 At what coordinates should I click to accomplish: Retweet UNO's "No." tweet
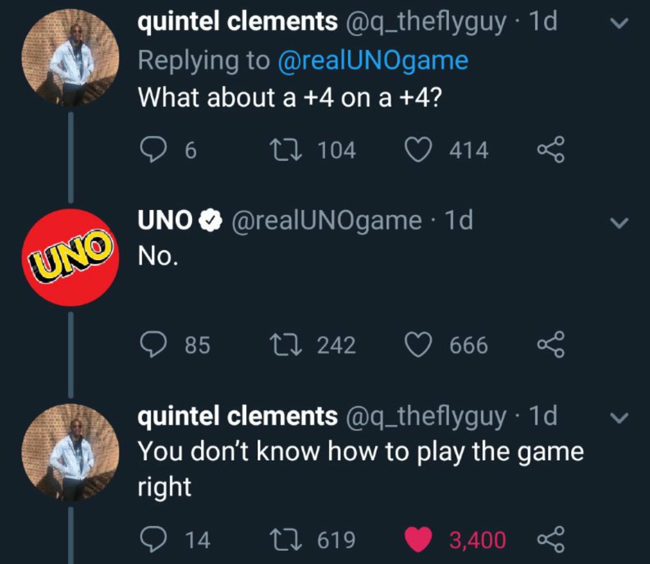tap(286, 345)
